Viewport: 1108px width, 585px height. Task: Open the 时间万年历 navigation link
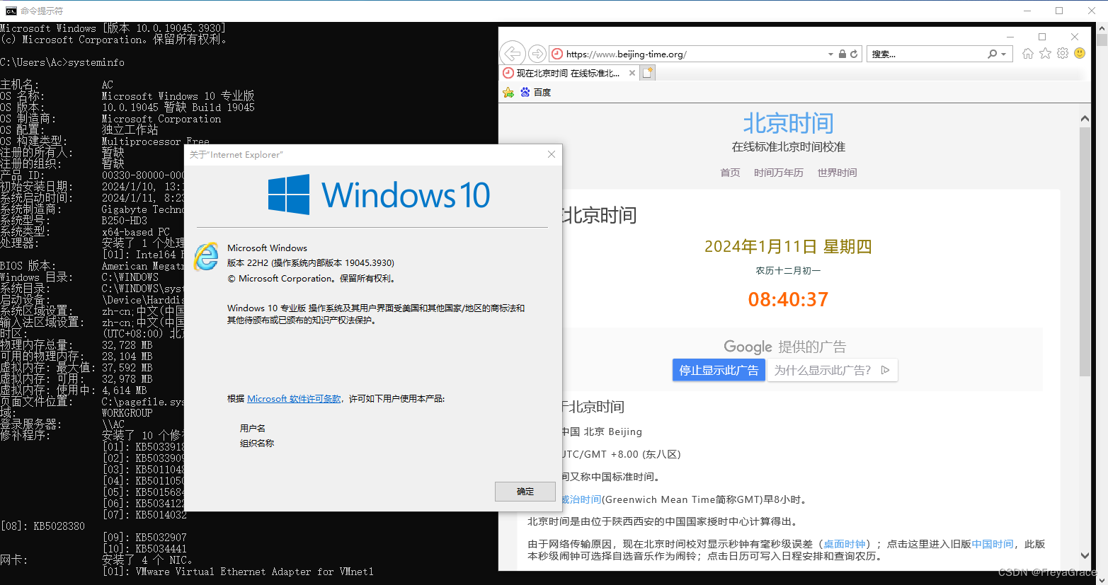point(779,173)
